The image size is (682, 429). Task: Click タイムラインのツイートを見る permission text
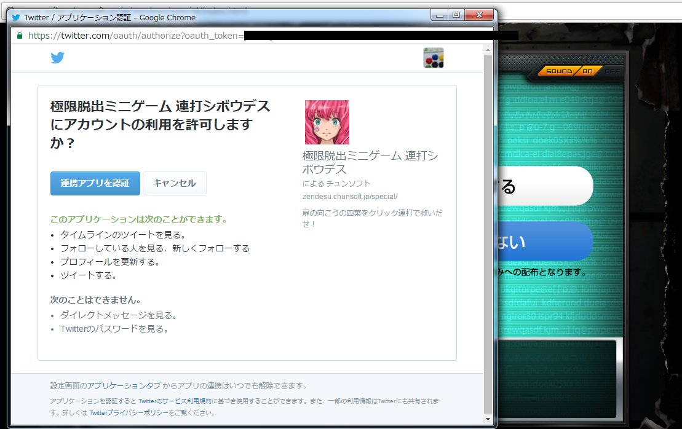(123, 235)
